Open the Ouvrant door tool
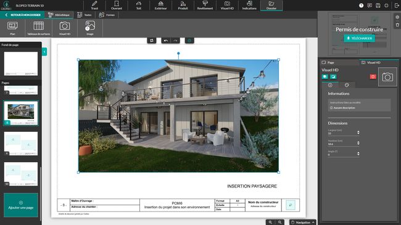This screenshot has width=401, height=225. (117, 5)
